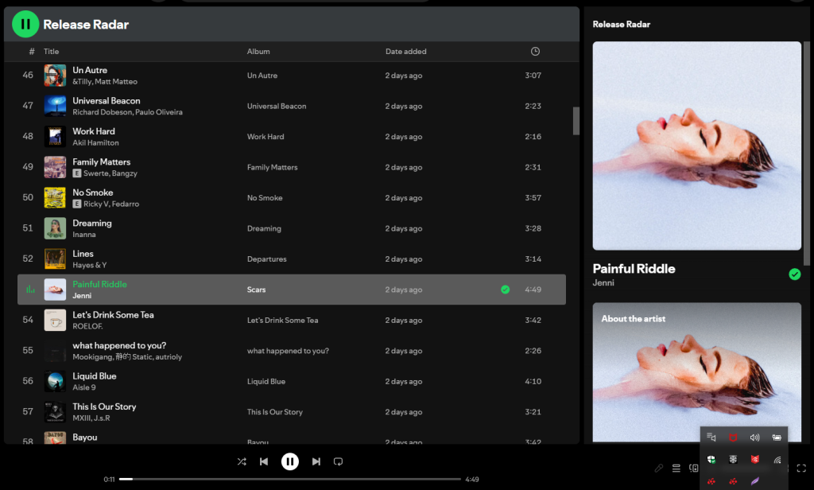Open the purple feather tray icon
This screenshot has height=490, width=814.
(x=755, y=481)
